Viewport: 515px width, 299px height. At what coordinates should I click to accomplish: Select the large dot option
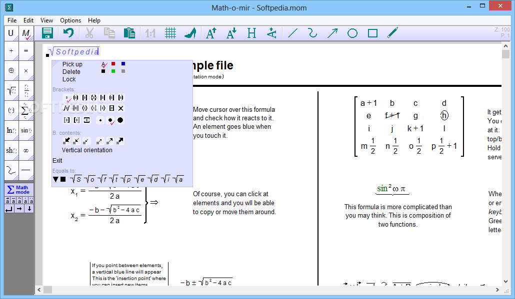pyautogui.click(x=120, y=120)
